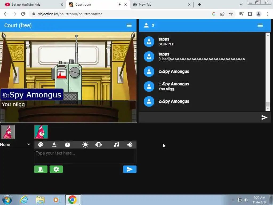This screenshot has width=273, height=205.
Task: Open the clock showing 9:29 AM
Action: (x=259, y=200)
